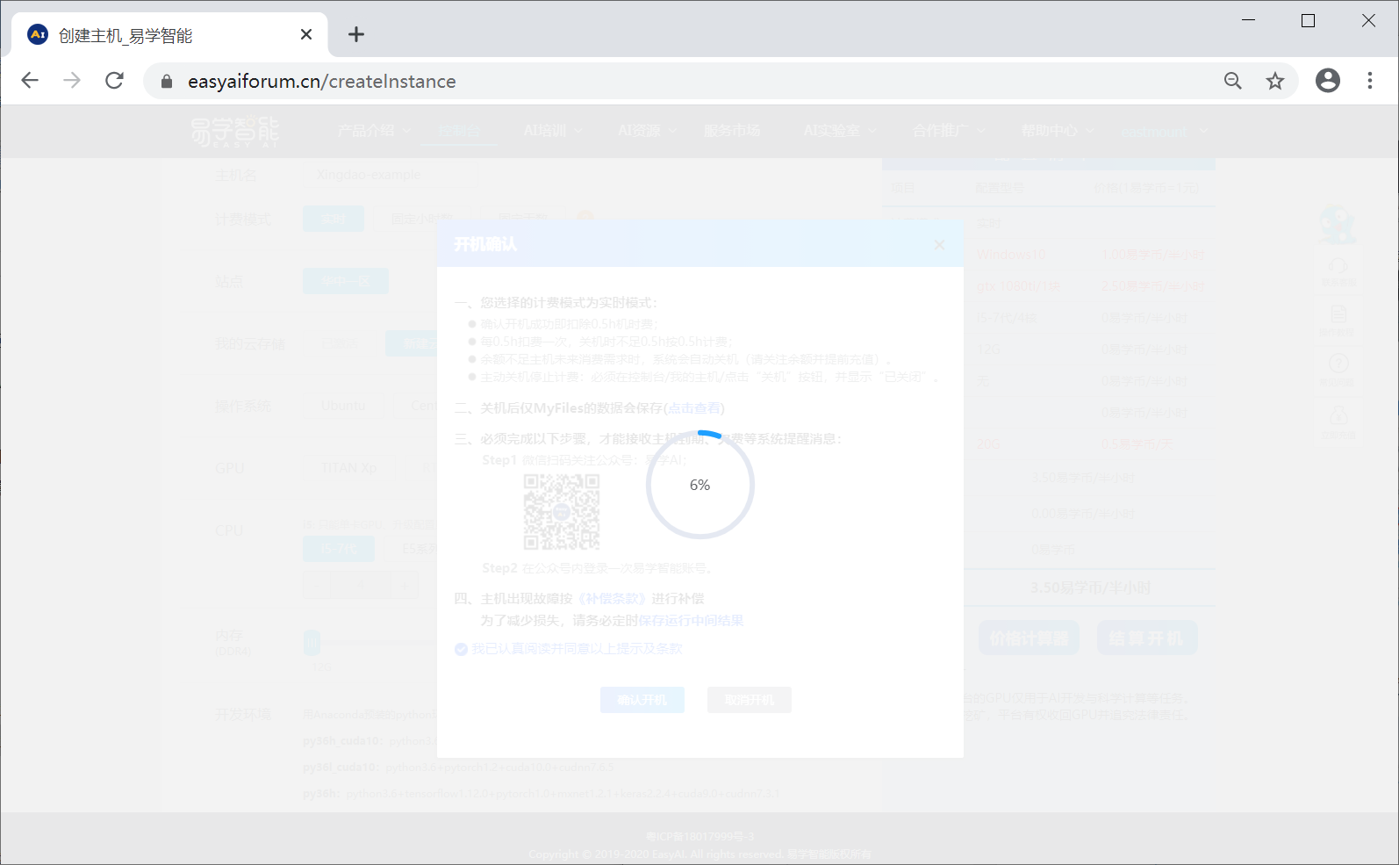Expand 帮助中心 navigation dropdown

point(1058,131)
